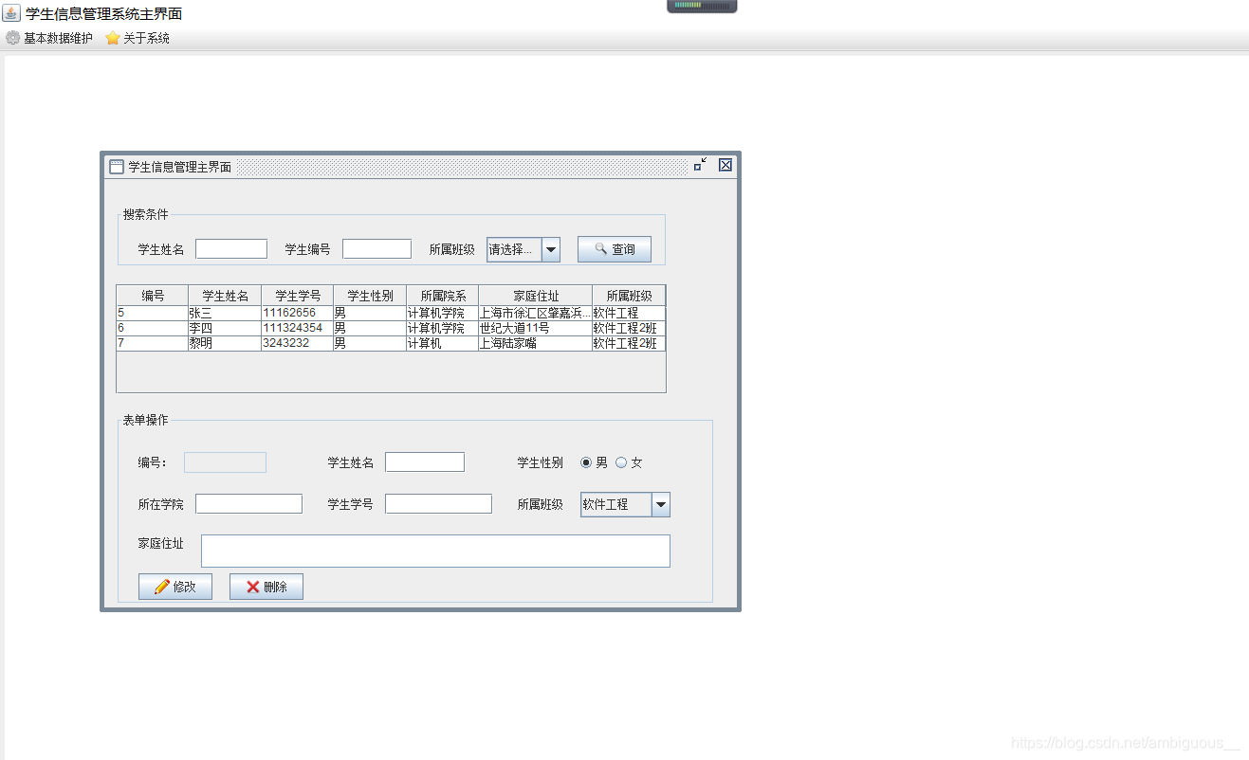The image size is (1249, 760).
Task: Click the ID cell 6
Action: click(153, 328)
